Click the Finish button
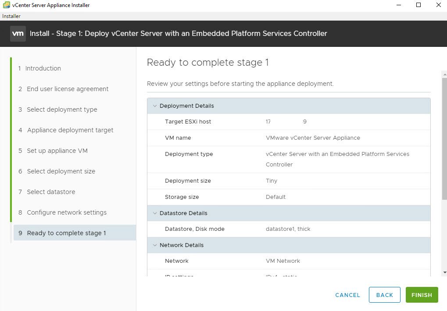447x311 pixels. pyautogui.click(x=422, y=295)
